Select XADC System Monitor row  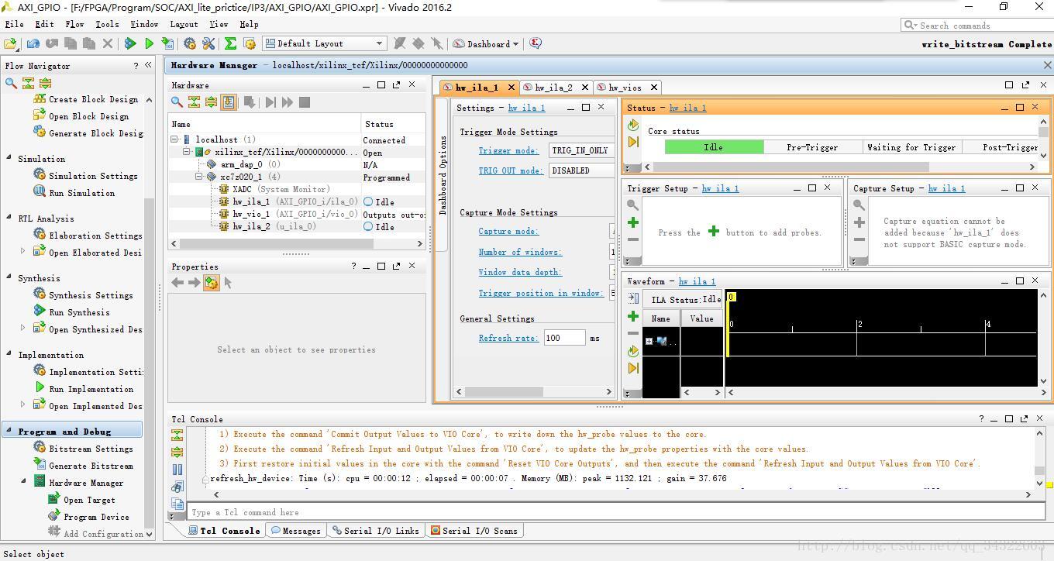pyautogui.click(x=297, y=189)
